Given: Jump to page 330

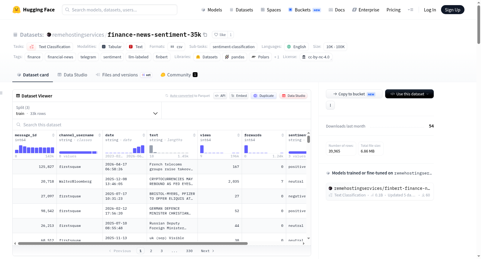Looking at the screenshot, I should pos(189,251).
